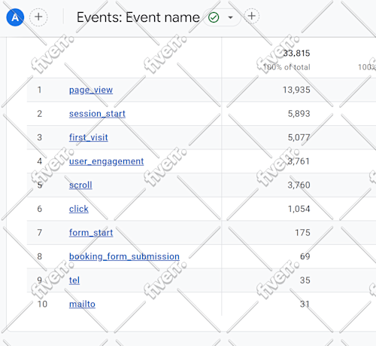Open the form_start event link
This screenshot has height=346, width=376.
[91, 233]
